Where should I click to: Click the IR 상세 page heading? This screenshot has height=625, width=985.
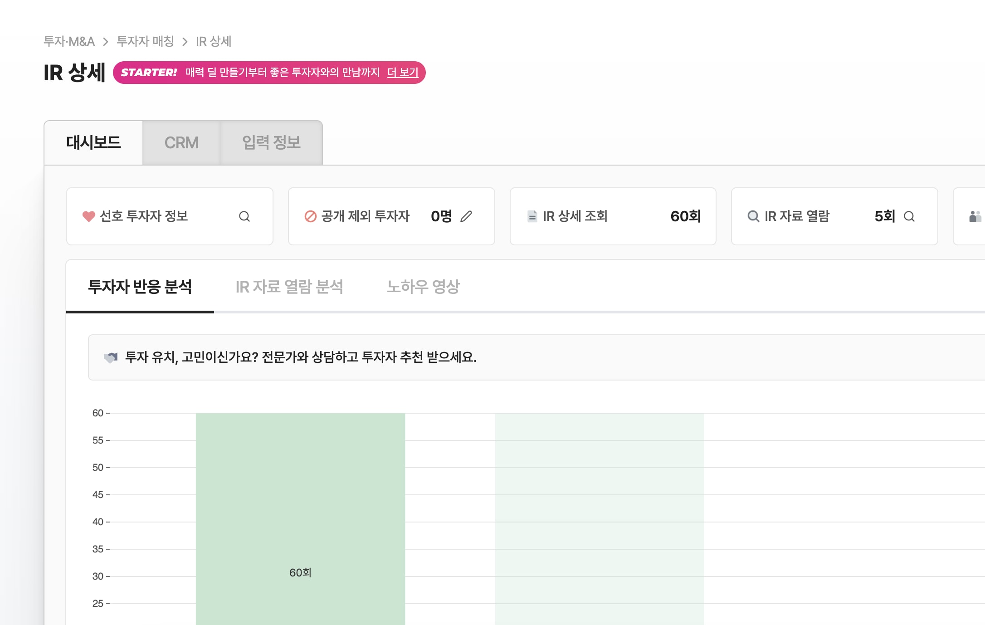(x=74, y=73)
